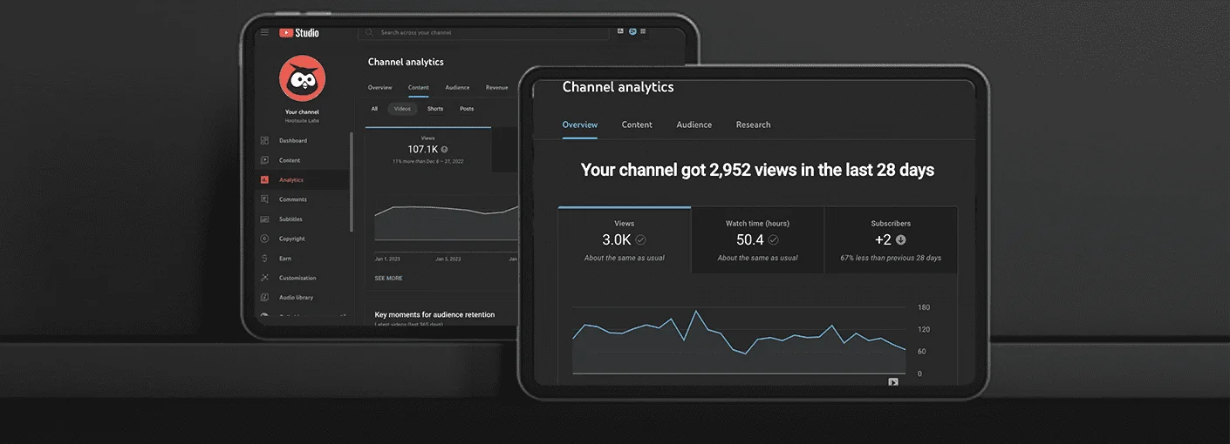Go to Comments in the sidebar
The image size is (1230, 444).
pos(292,199)
